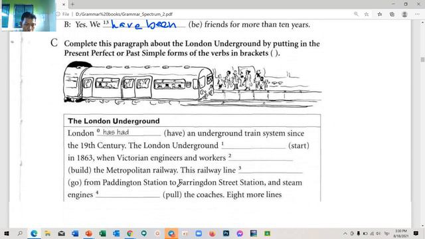The image size is (425, 239).
Task: Open the green classroom app in taskbar
Action: coord(267,233)
